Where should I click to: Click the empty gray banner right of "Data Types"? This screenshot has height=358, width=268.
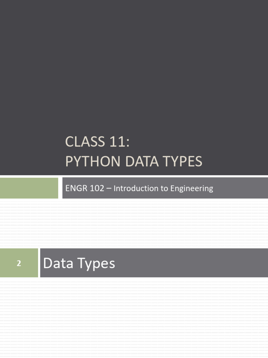(x=192, y=263)
